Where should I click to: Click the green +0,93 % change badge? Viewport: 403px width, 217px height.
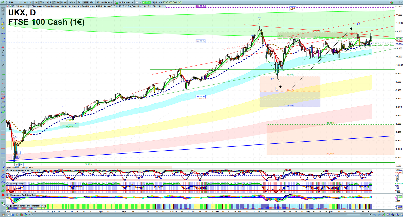click(146, 2)
